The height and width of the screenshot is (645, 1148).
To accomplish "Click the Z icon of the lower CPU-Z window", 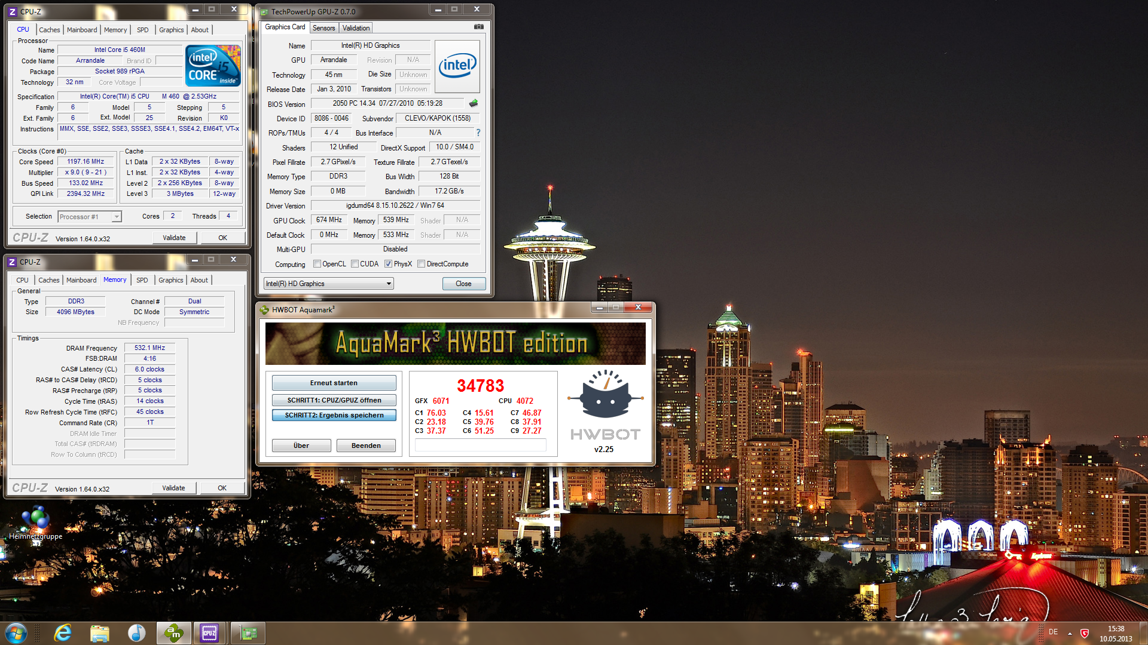I will coord(11,262).
